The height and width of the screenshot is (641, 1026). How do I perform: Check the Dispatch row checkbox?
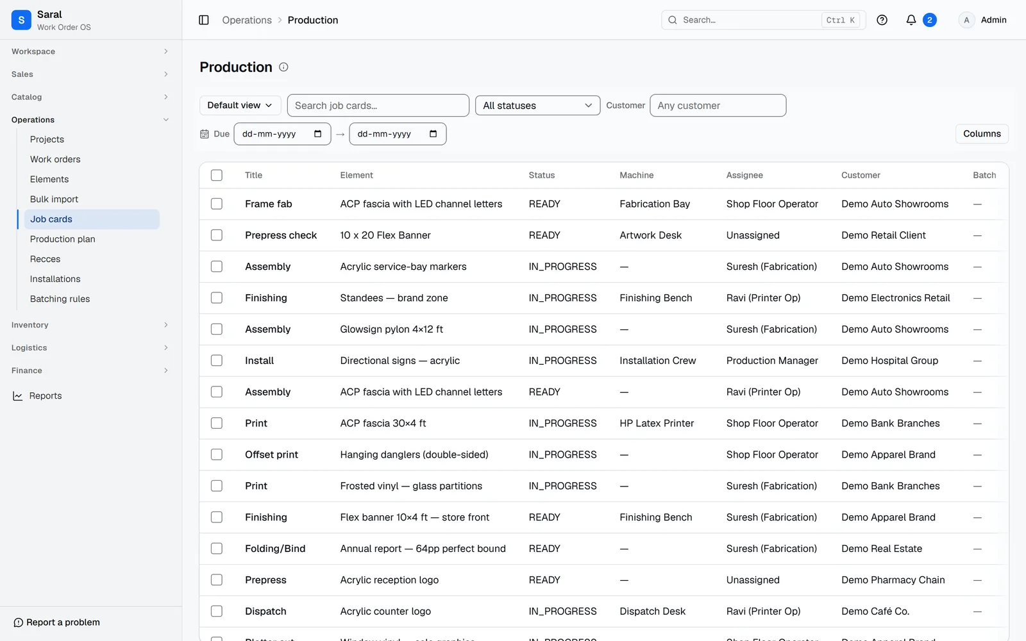[217, 611]
